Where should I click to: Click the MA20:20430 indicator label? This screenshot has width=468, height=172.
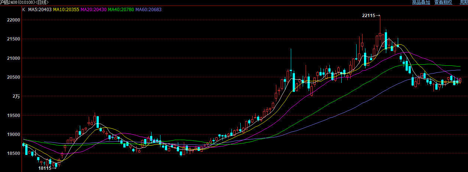tap(93, 9)
